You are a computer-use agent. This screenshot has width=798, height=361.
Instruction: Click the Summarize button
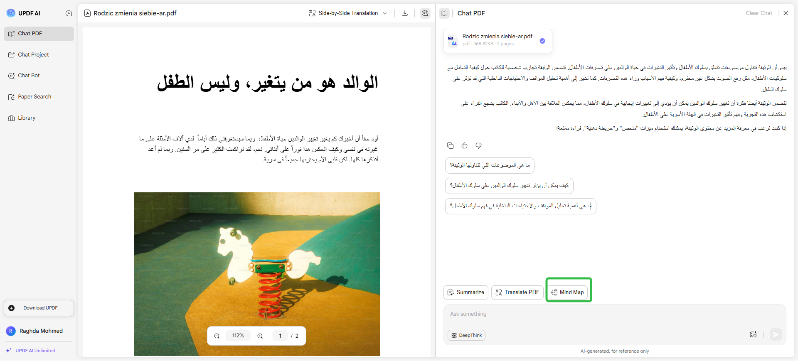(x=465, y=292)
